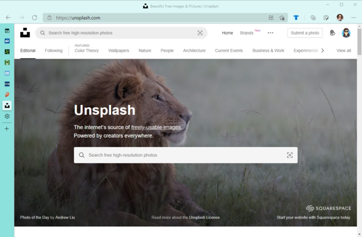Select the Editorial tab

click(x=28, y=50)
